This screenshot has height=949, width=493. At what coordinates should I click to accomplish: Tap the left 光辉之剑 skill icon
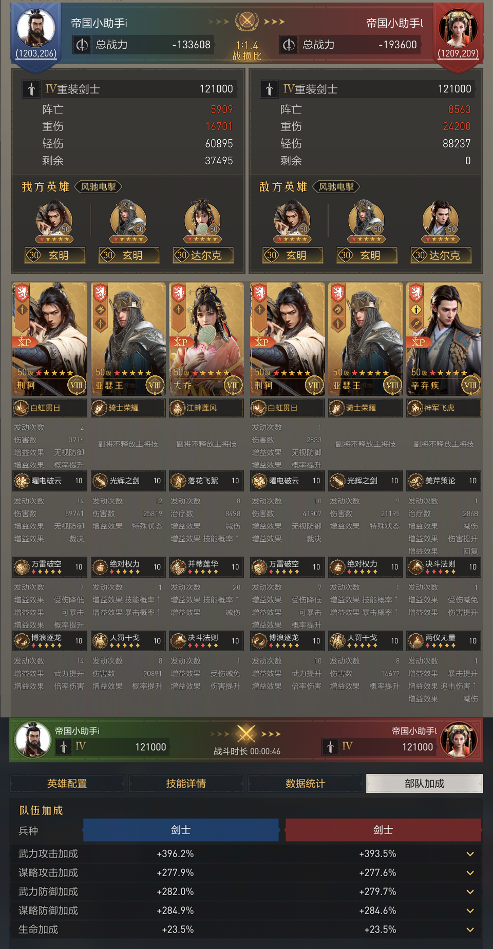100,481
